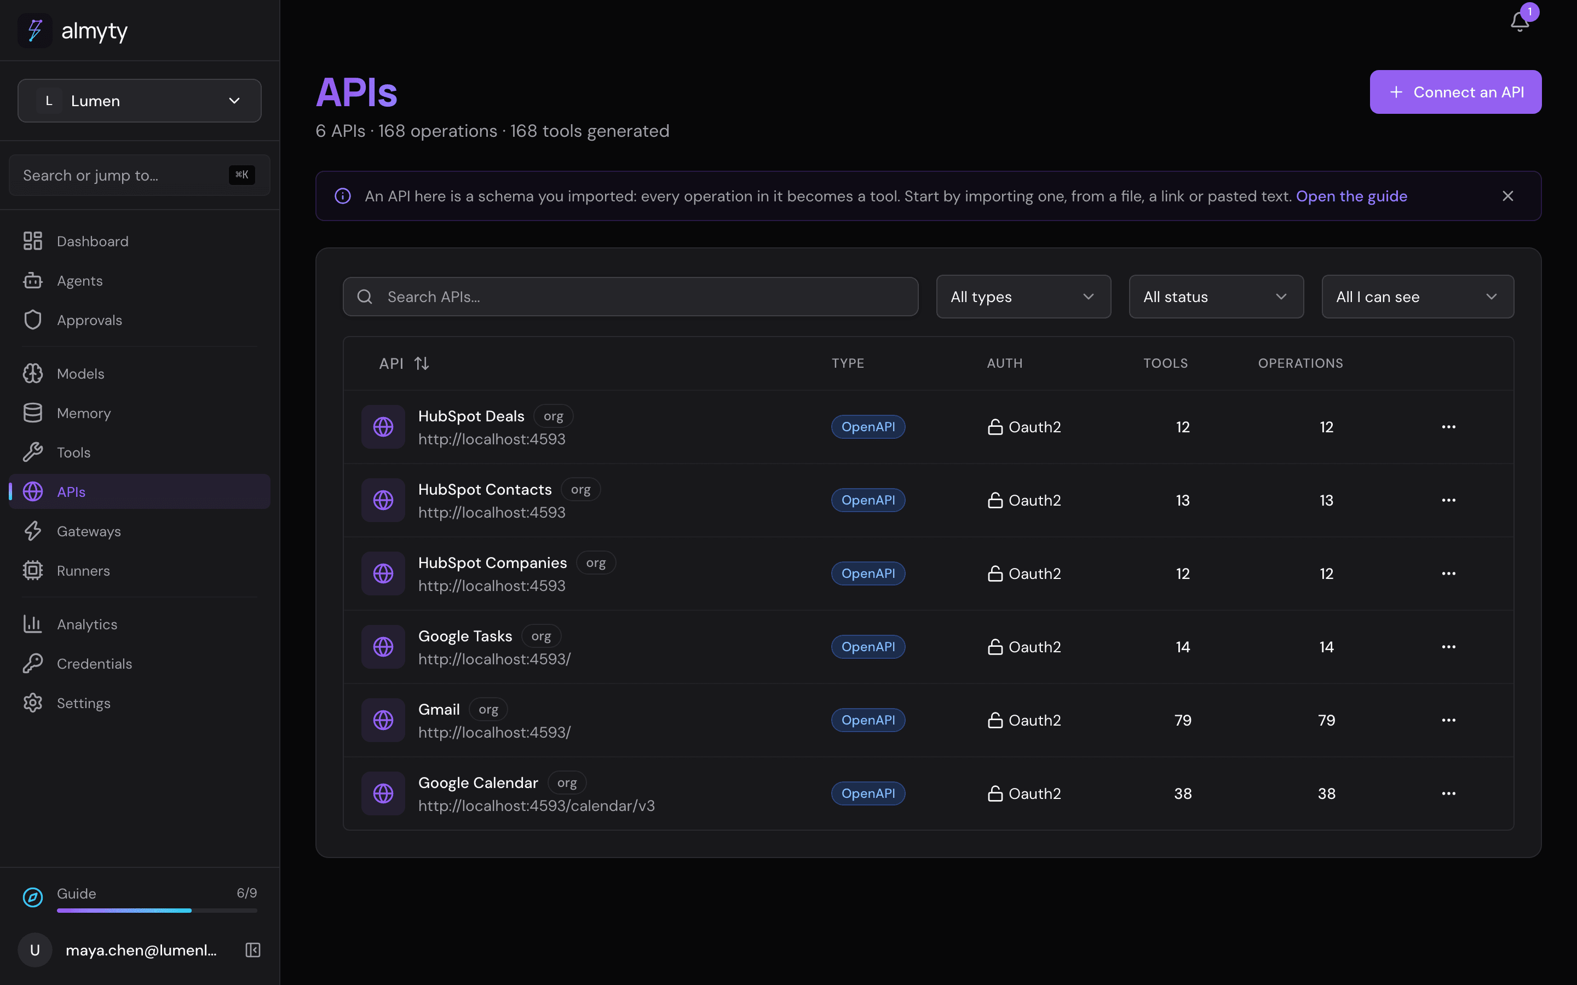The height and width of the screenshot is (985, 1577).
Task: Go to Dashboard in the sidebar
Action: (x=140, y=241)
